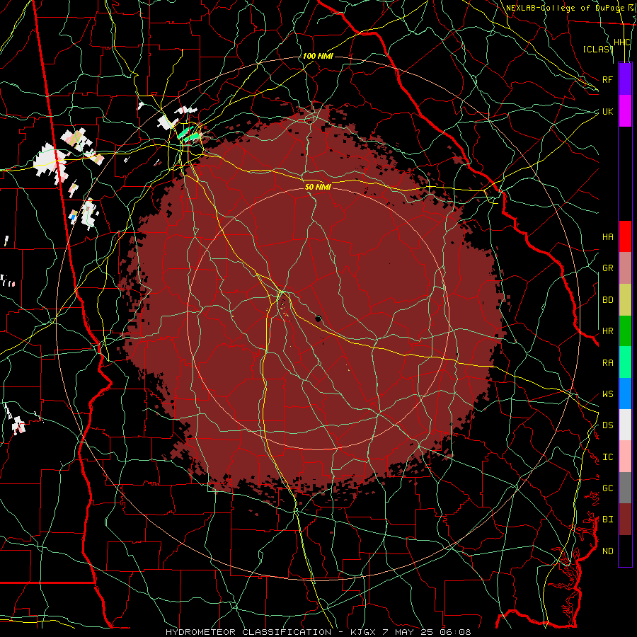Click the HR legend label

pos(608,331)
